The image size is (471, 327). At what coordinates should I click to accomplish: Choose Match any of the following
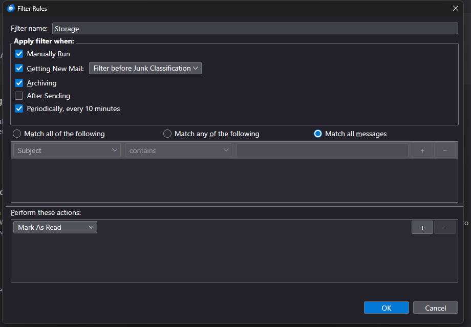(x=167, y=134)
